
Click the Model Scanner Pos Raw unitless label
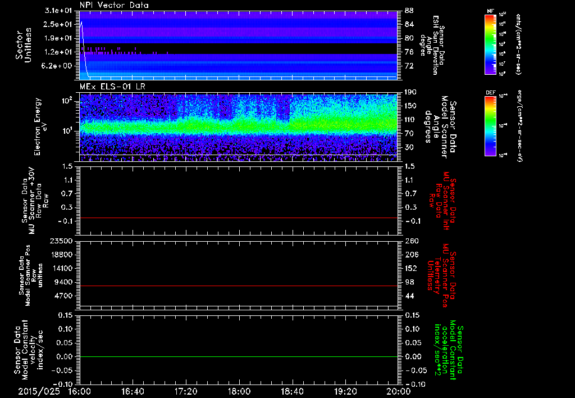pos(31,275)
